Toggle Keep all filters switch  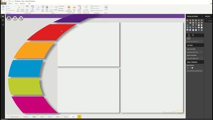tap(192, 68)
